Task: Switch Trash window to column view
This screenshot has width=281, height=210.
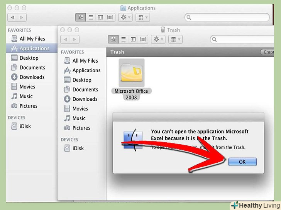Action: (133, 39)
